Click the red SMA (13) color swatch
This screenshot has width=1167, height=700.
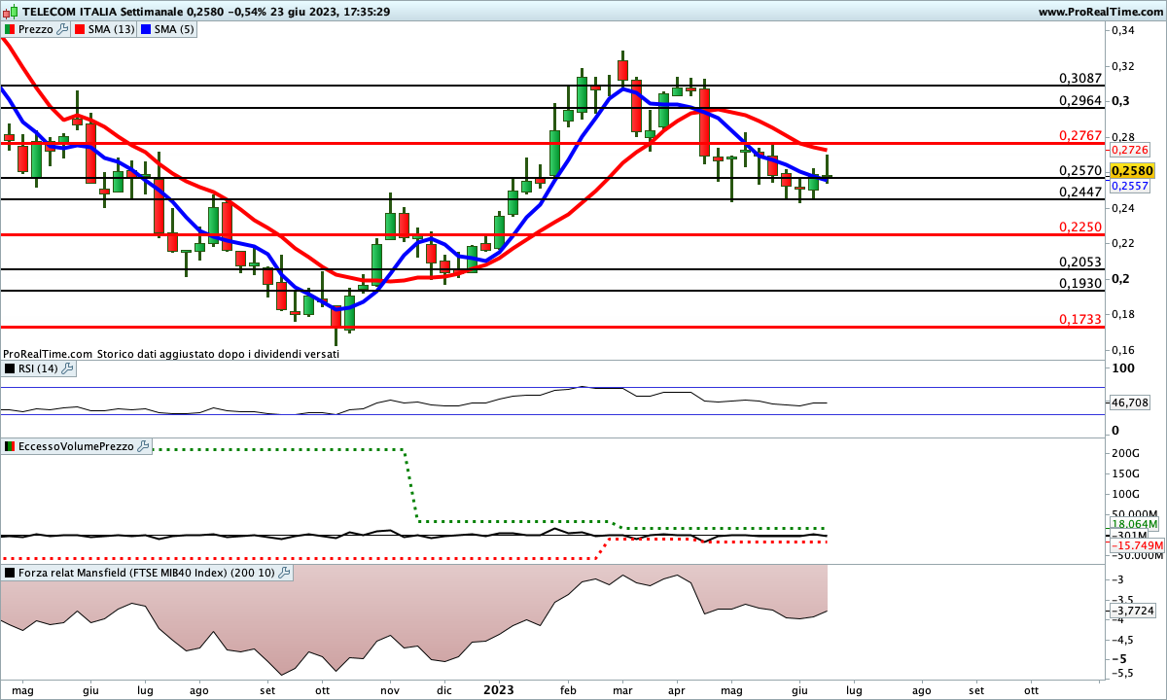tap(80, 29)
